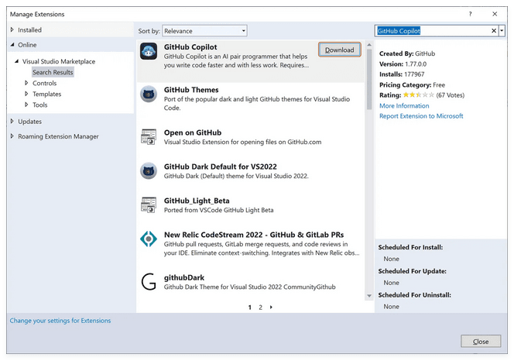Click the Pricing Category: Free text
The image size is (514, 361).
point(412,84)
